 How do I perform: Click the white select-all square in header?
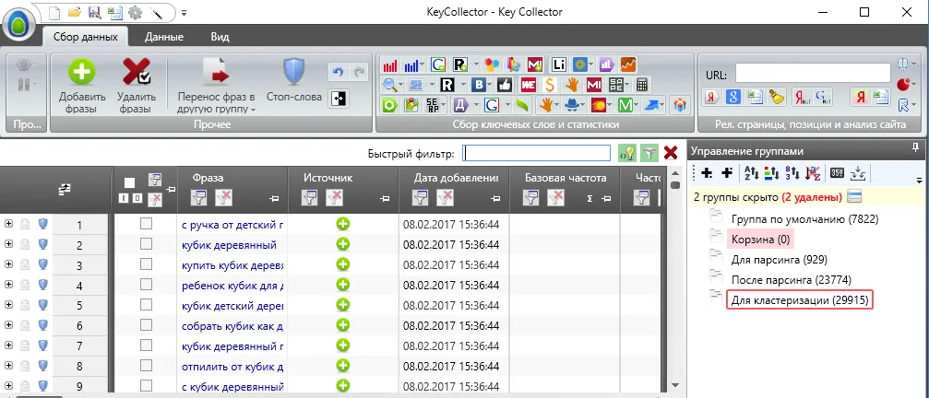[130, 182]
